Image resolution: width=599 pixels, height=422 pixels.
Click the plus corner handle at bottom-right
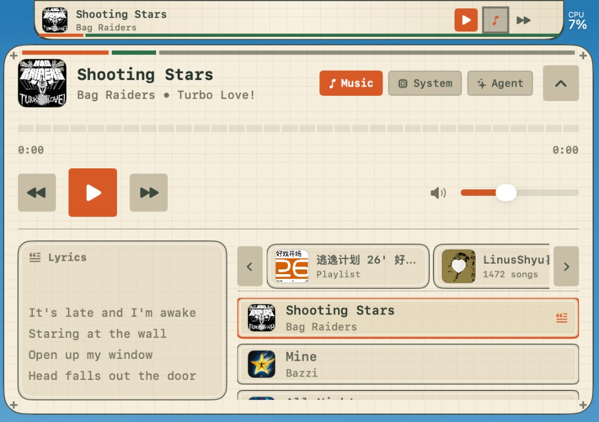click(x=583, y=405)
